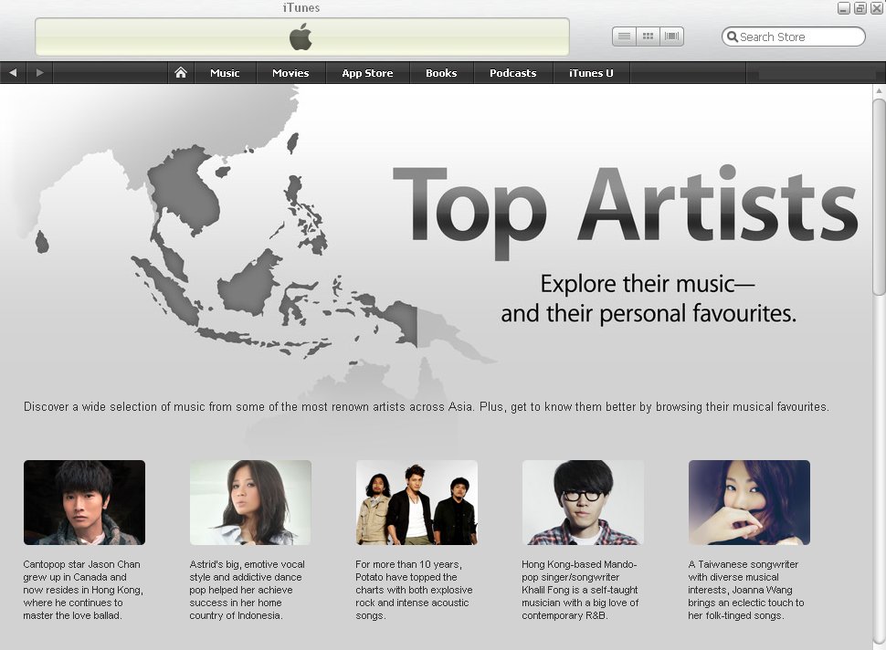Open Astrid's artist photo

tap(250, 502)
